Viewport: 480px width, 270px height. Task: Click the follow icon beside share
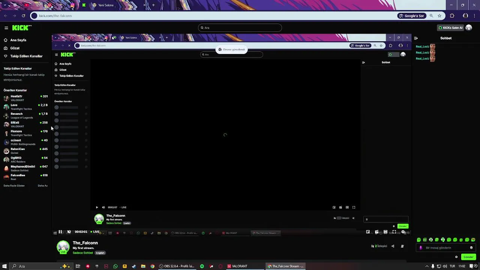[402, 246]
